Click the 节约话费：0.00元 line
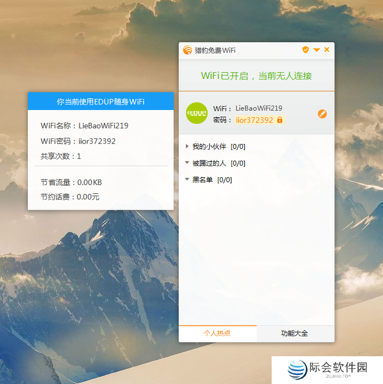The width and height of the screenshot is (383, 384). pyautogui.click(x=70, y=197)
